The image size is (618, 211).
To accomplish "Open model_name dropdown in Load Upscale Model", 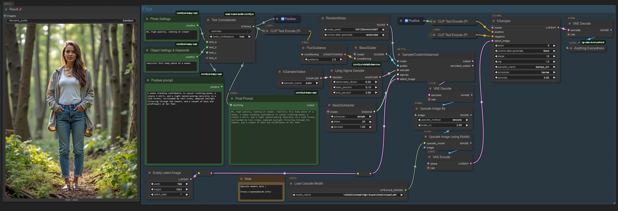I will coord(348,195).
